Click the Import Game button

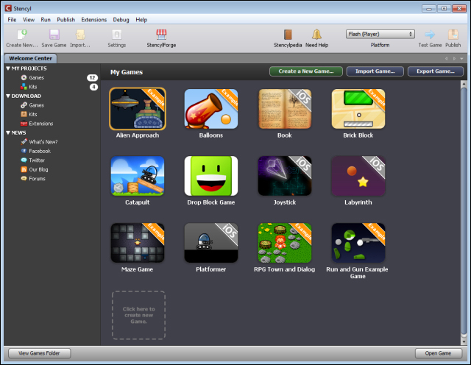(x=375, y=71)
